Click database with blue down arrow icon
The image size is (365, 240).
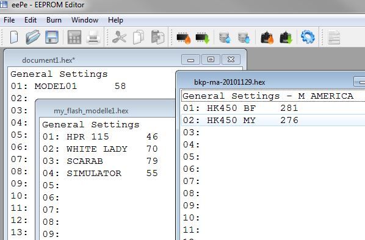pyautogui.click(x=244, y=38)
